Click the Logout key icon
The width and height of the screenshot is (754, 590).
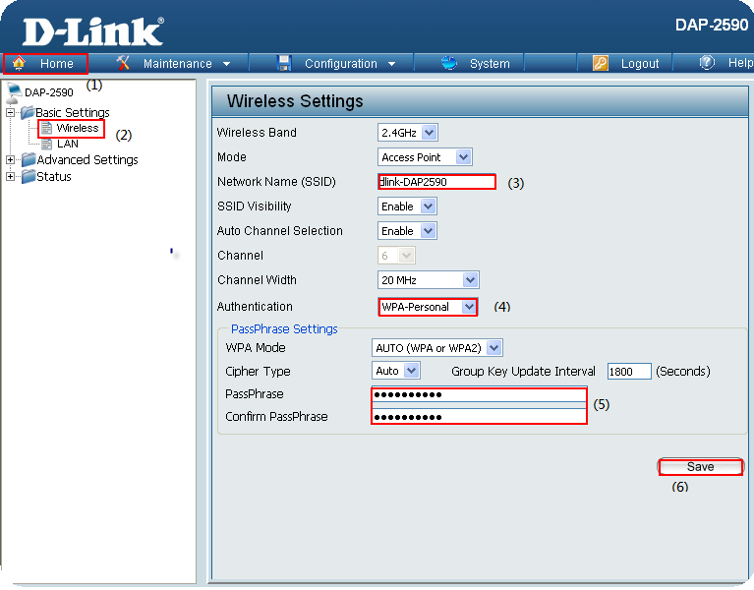point(600,63)
